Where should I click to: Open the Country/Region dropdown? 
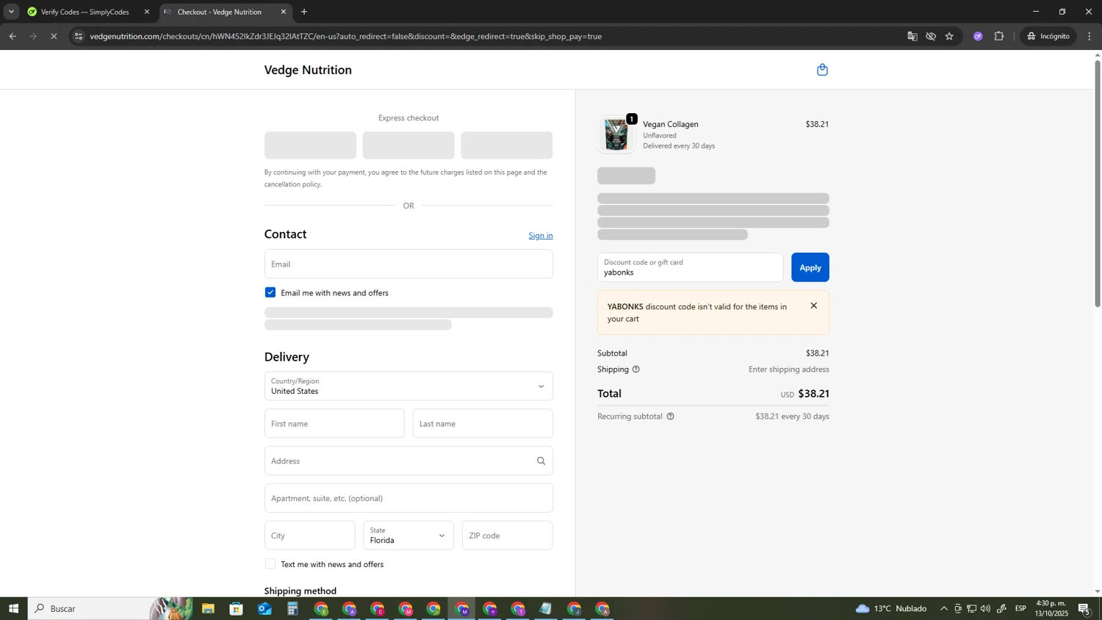408,386
